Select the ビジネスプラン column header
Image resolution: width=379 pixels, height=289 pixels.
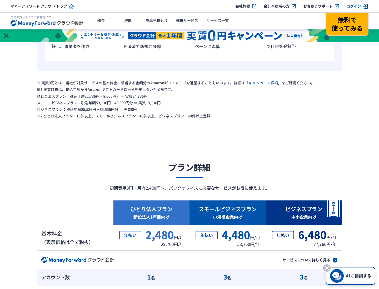point(304,213)
